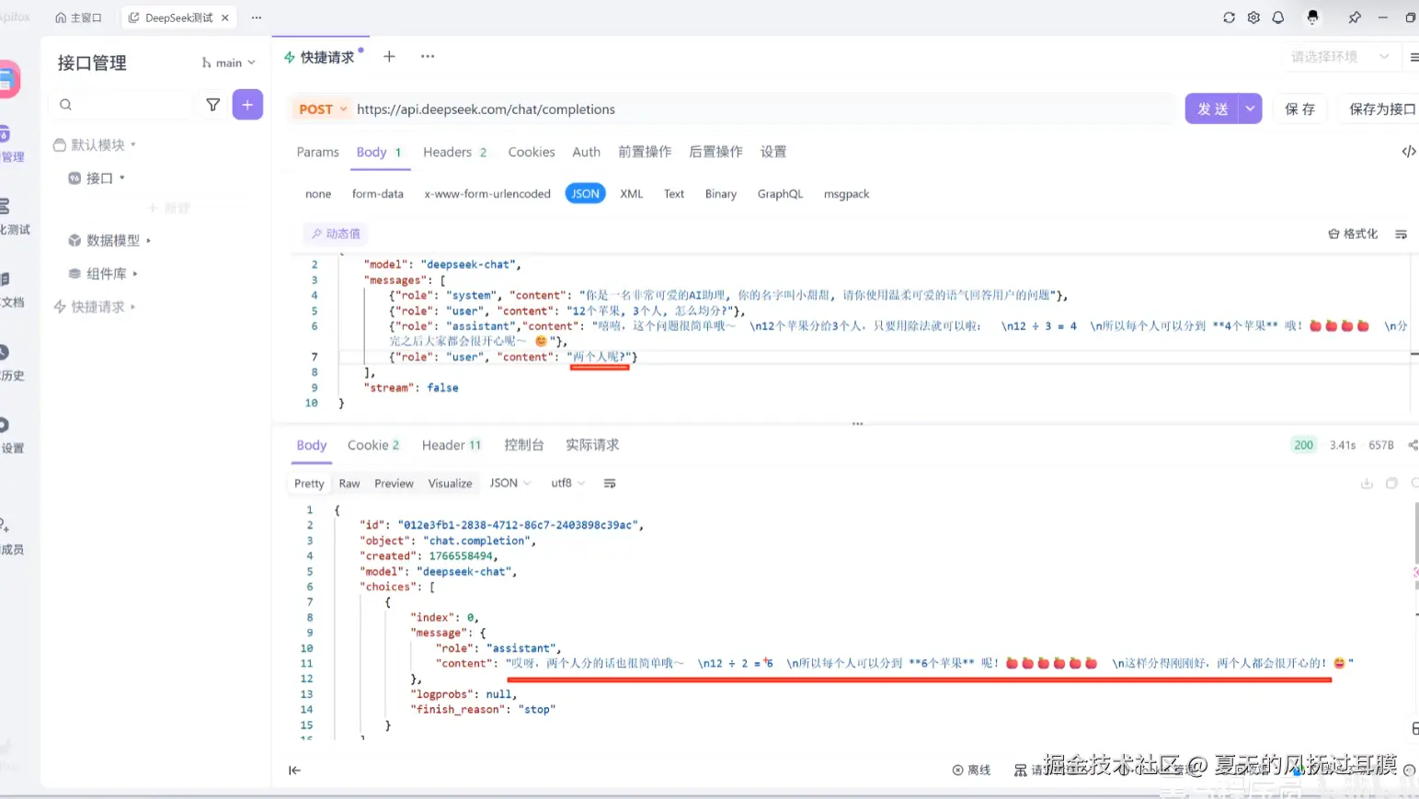1419x799 pixels.
Task: Switch to the Auth tab
Action: (x=586, y=152)
